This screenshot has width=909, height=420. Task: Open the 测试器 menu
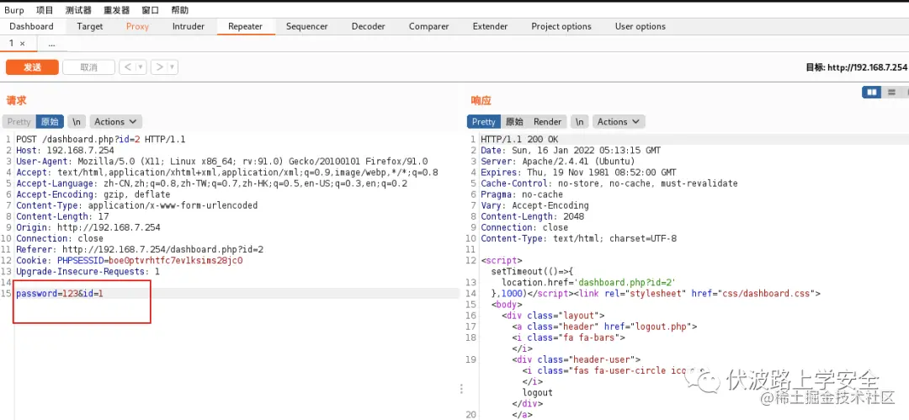pyautogui.click(x=78, y=10)
